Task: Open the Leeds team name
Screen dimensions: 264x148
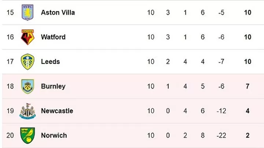Action: [x=51, y=62]
